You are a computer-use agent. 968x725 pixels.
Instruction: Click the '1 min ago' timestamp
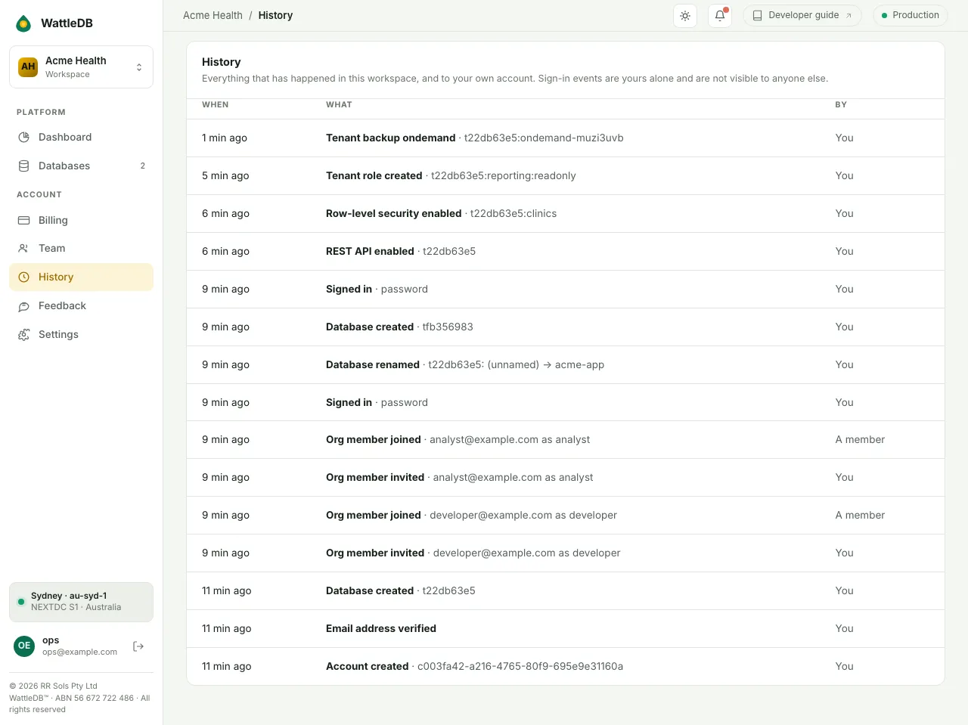(x=225, y=138)
